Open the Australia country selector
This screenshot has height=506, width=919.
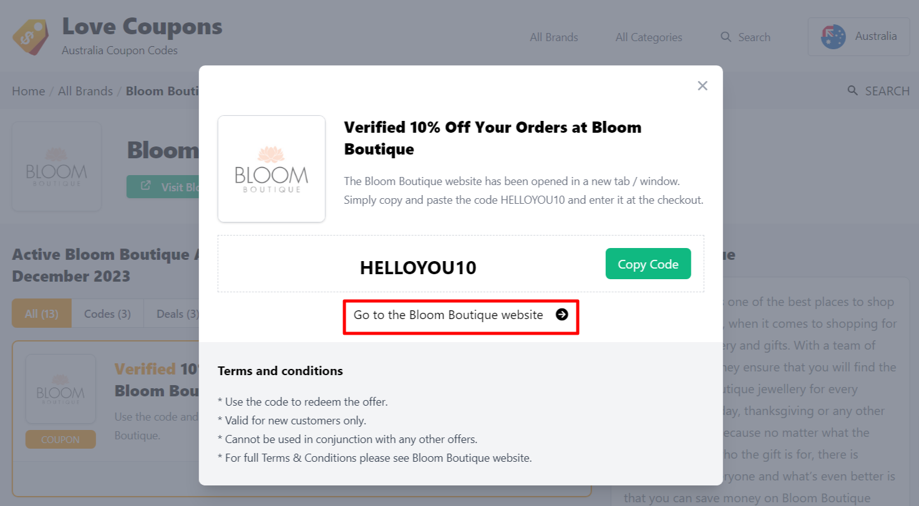tap(858, 36)
